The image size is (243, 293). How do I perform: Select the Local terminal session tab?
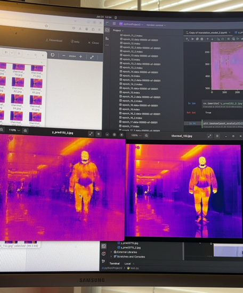[x=127, y=264]
